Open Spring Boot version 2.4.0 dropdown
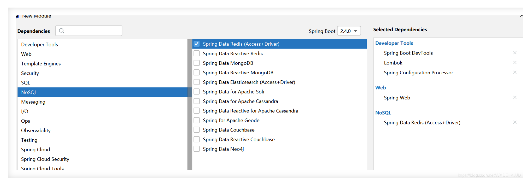This screenshot has width=523, height=180. pos(349,31)
